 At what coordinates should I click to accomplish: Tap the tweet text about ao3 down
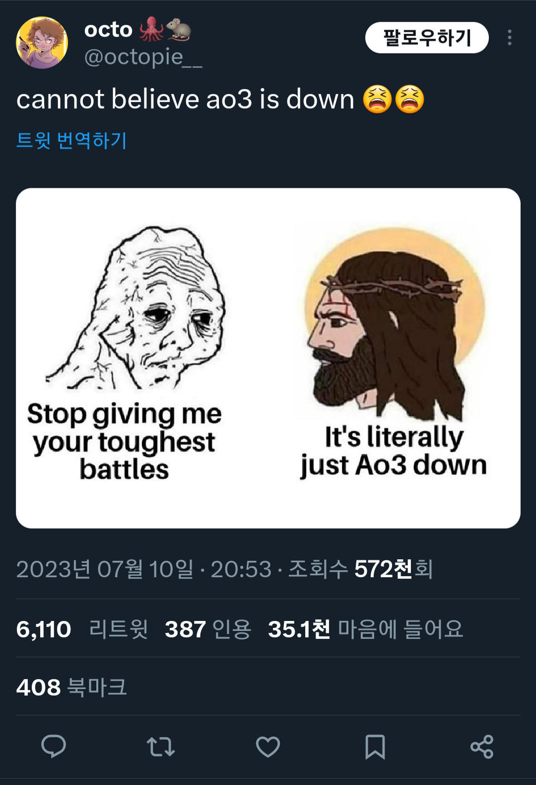pyautogui.click(x=220, y=99)
